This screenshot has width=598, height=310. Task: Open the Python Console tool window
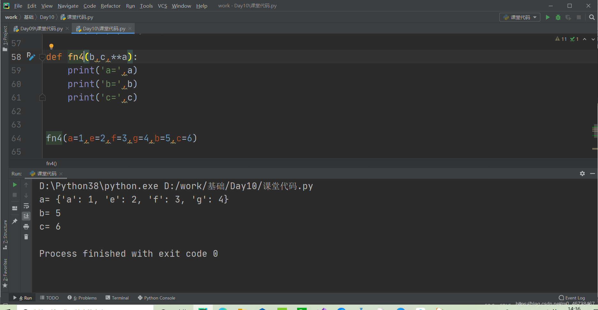pos(156,298)
